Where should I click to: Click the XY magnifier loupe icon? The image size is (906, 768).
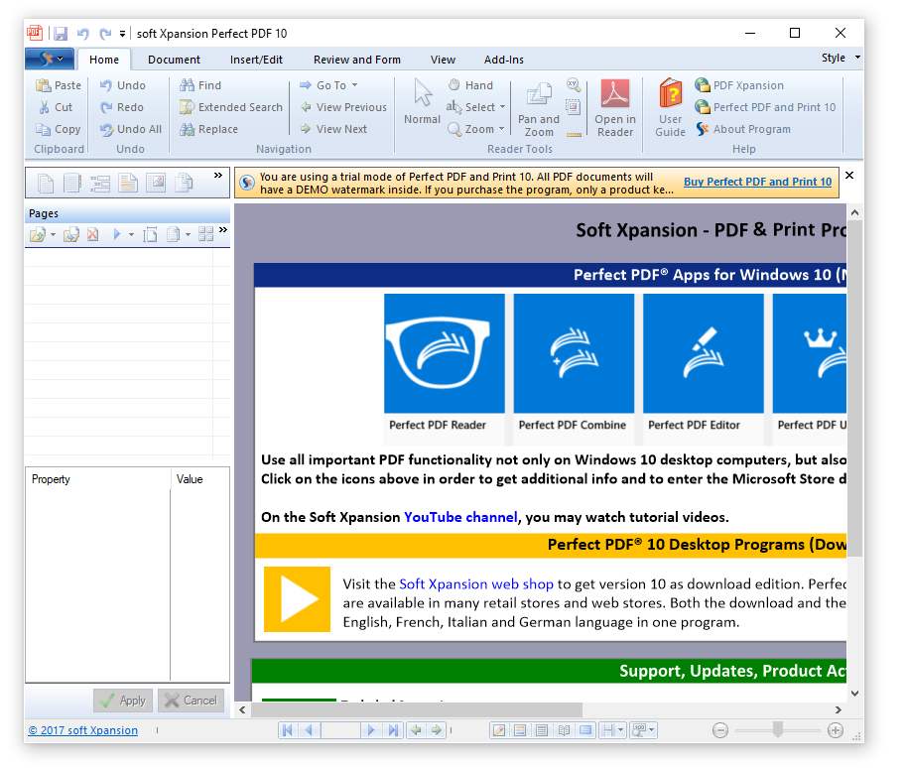click(x=574, y=85)
